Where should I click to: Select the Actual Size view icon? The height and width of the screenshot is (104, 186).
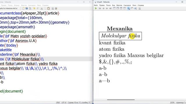(x=114, y=8)
